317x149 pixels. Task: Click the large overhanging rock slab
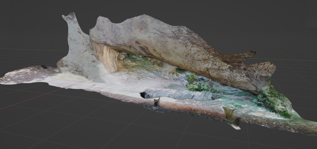pos(158,40)
